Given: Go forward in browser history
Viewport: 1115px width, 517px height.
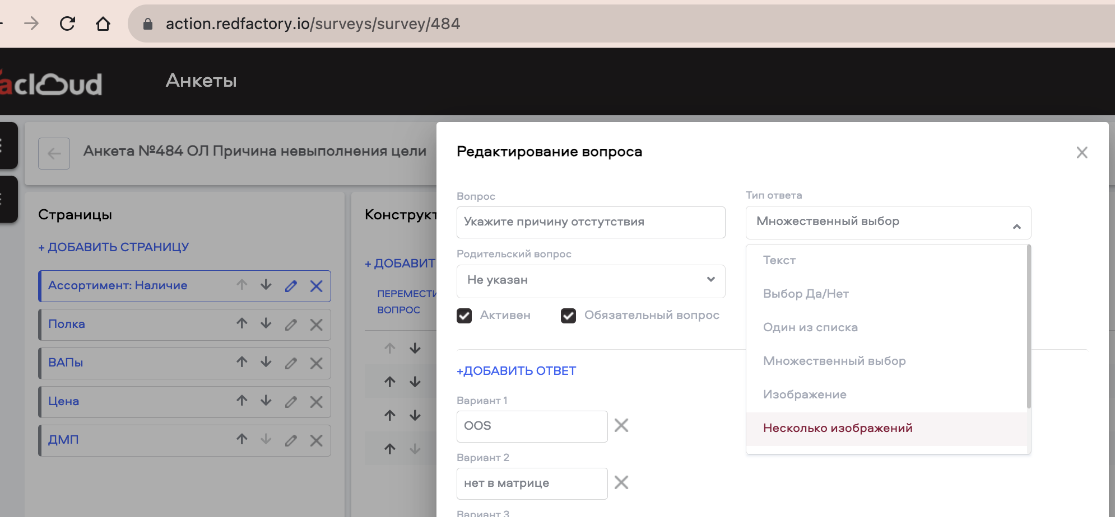Looking at the screenshot, I should (31, 23).
